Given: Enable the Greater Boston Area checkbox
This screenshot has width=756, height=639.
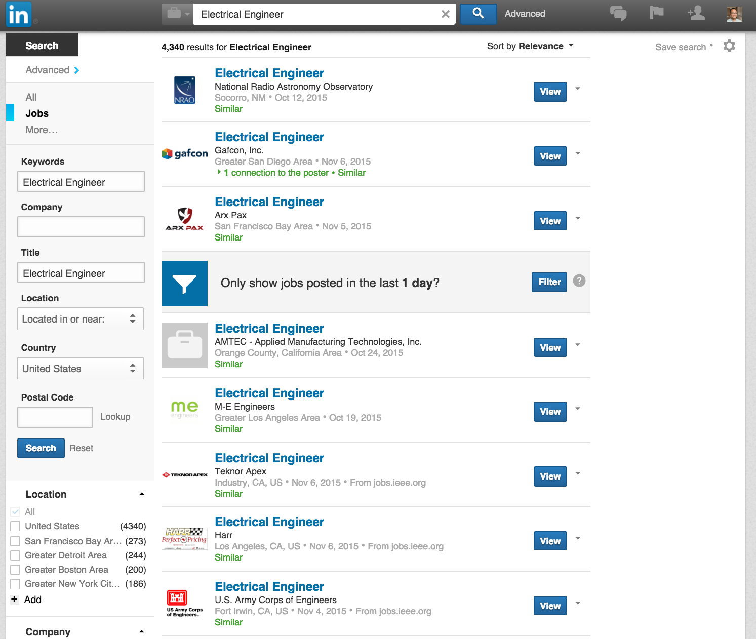Looking at the screenshot, I should [x=16, y=570].
